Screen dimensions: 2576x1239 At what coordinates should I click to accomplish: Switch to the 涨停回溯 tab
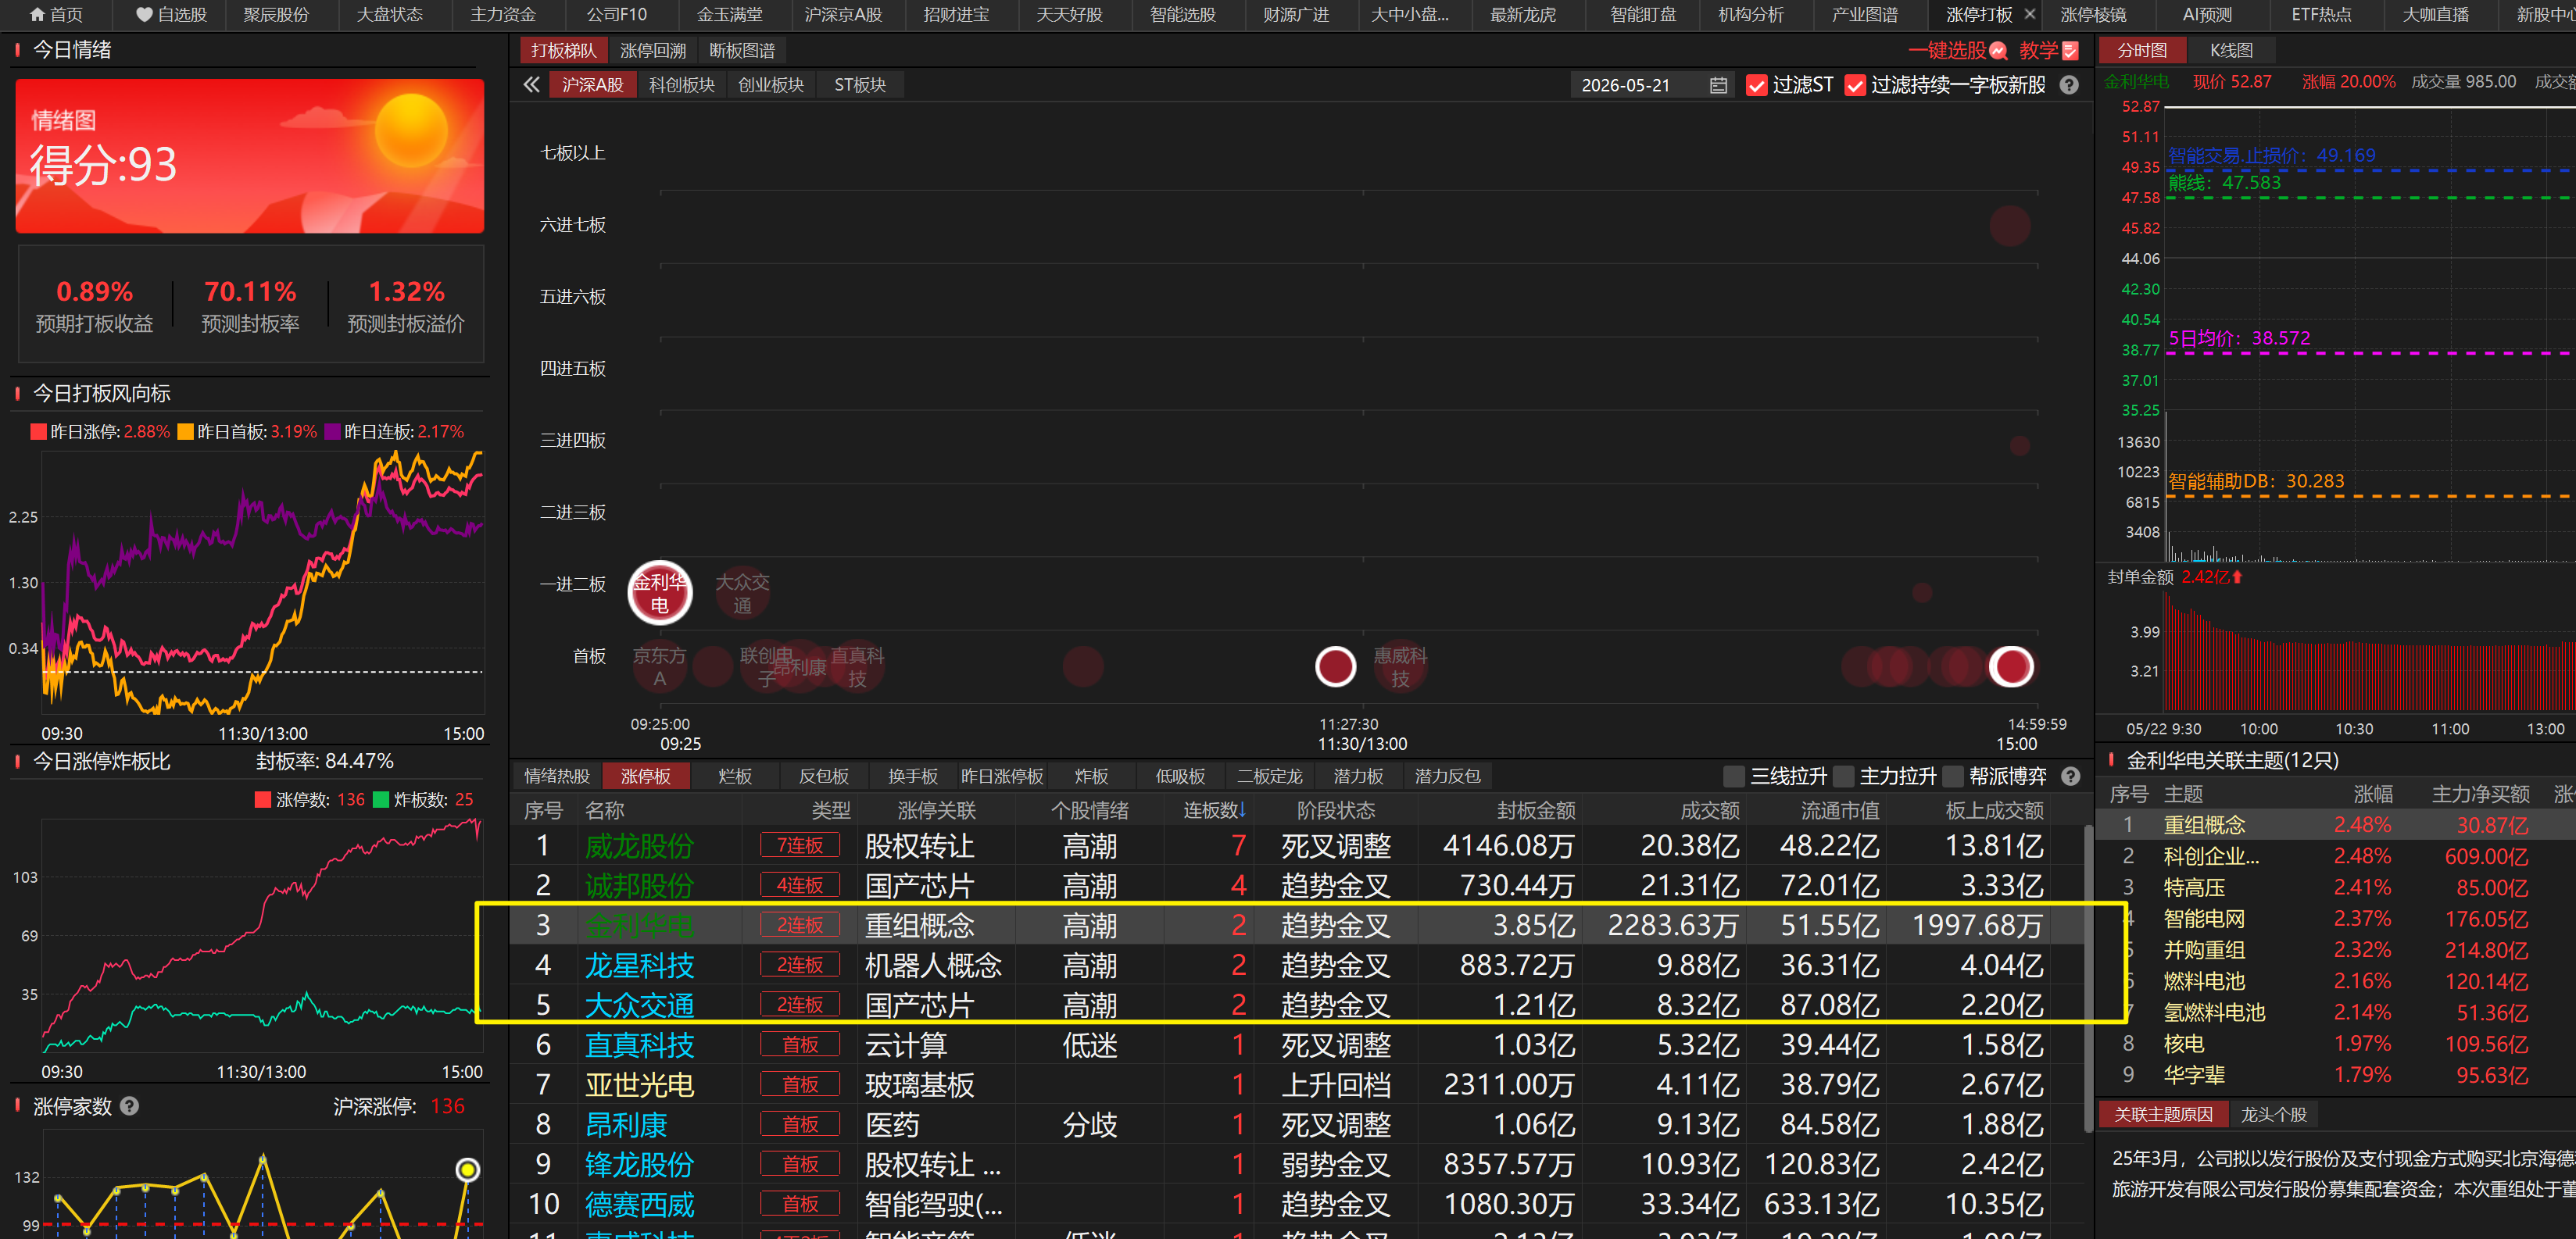click(x=653, y=51)
